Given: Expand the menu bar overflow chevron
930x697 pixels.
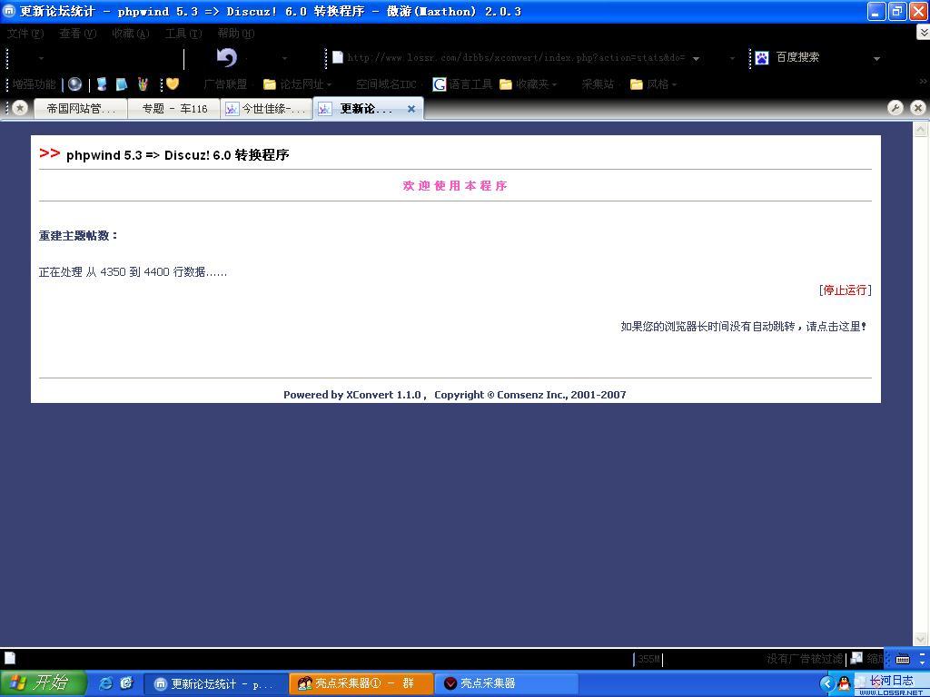Looking at the screenshot, I should pos(923,33).
